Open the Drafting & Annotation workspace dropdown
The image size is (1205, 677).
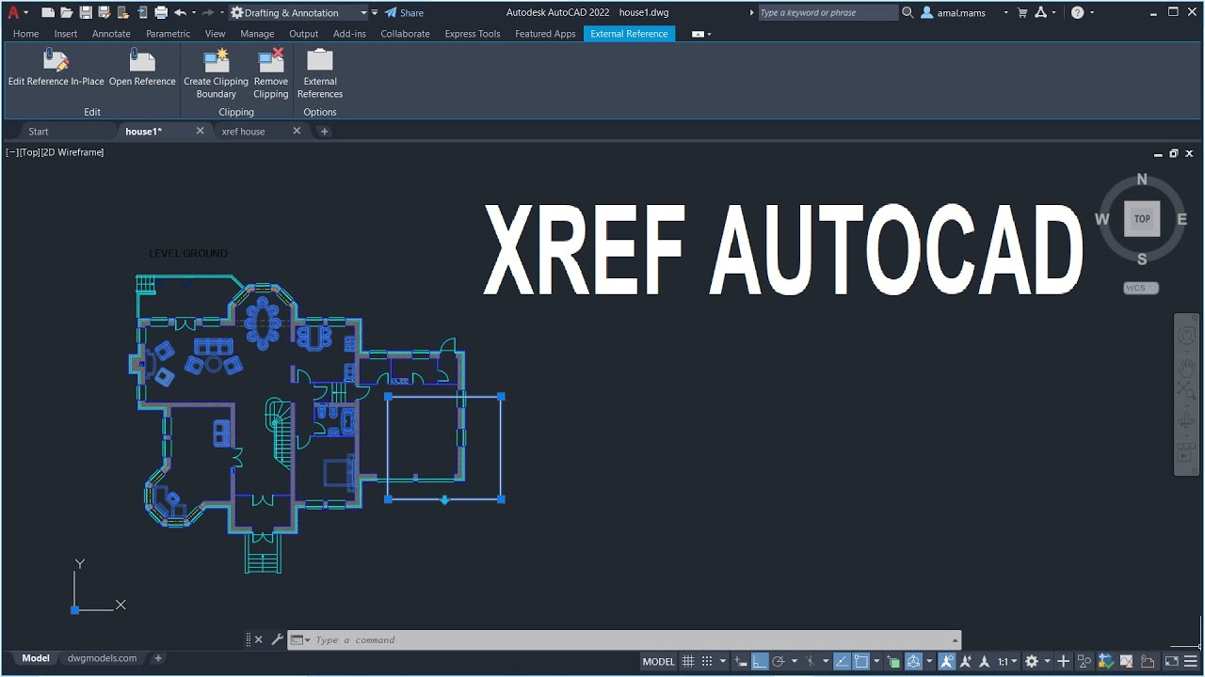coord(363,13)
